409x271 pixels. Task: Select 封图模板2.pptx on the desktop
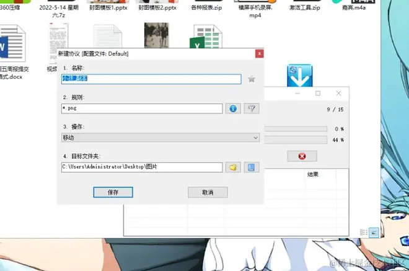[157, 8]
